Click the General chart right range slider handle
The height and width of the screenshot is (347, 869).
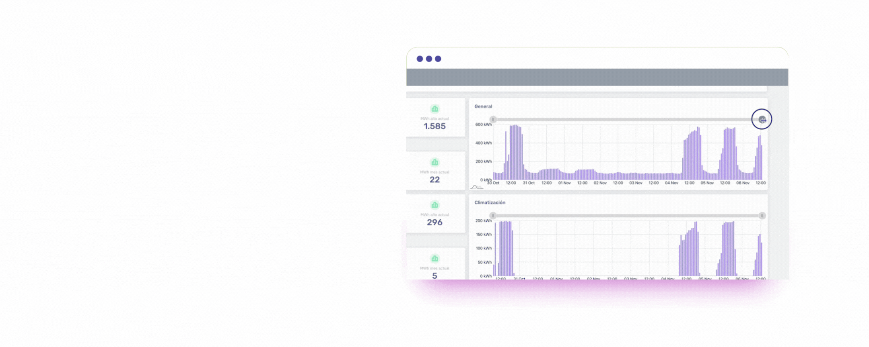tap(762, 119)
